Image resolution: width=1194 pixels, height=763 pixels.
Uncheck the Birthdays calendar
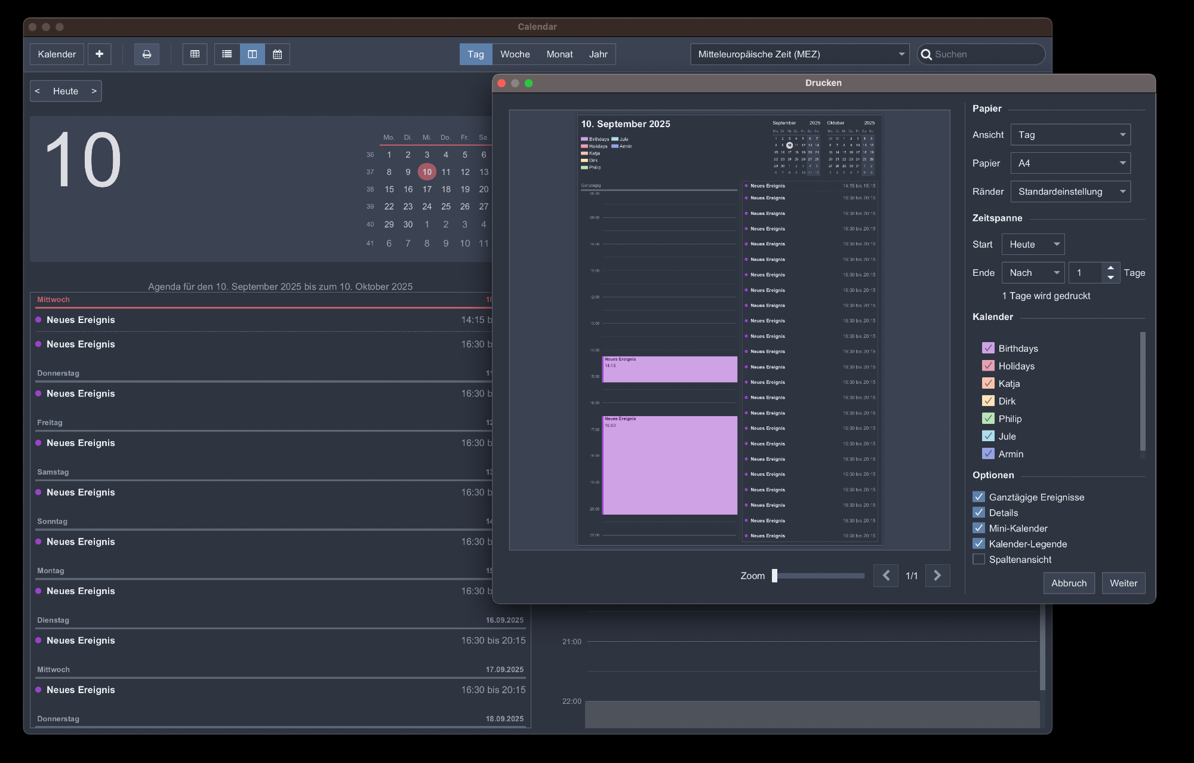(x=988, y=348)
